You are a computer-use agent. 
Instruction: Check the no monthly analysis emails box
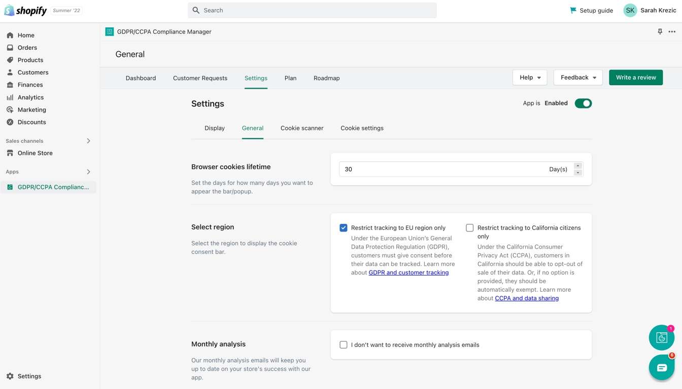[344, 345]
